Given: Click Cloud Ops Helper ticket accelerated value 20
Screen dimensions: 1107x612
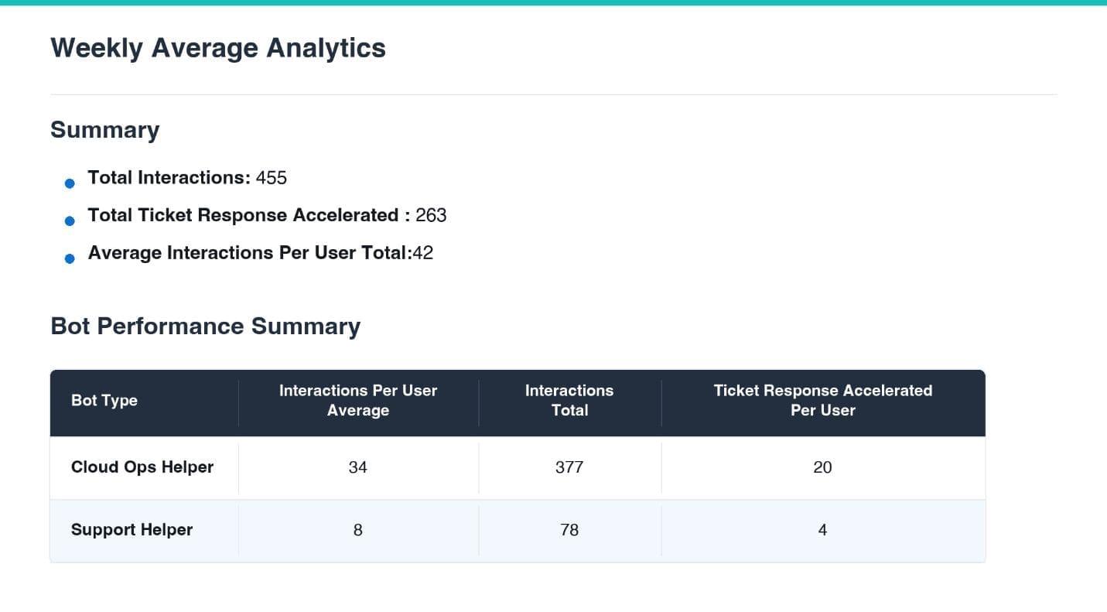Looking at the screenshot, I should click(x=822, y=467).
